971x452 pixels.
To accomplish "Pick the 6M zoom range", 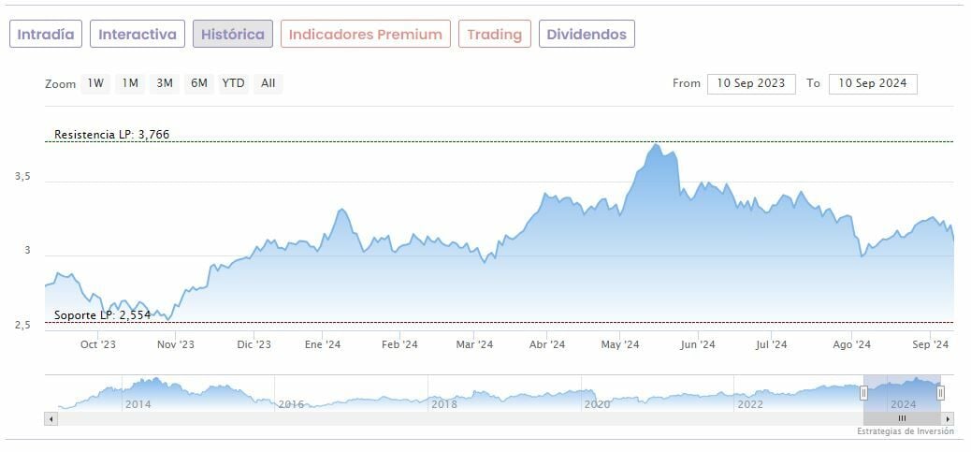I will point(198,83).
